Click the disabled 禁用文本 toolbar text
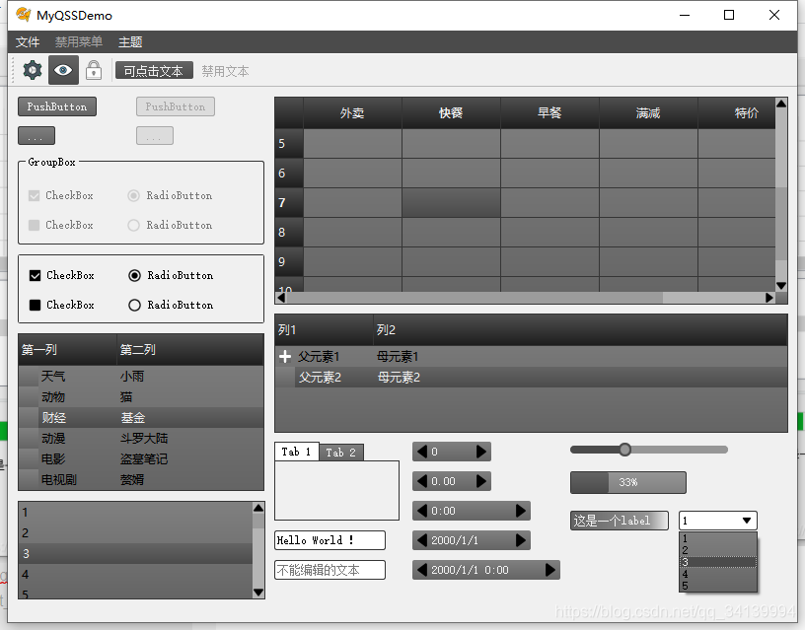This screenshot has height=630, width=805. pos(225,71)
